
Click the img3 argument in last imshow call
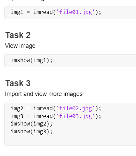[x=40, y=132]
